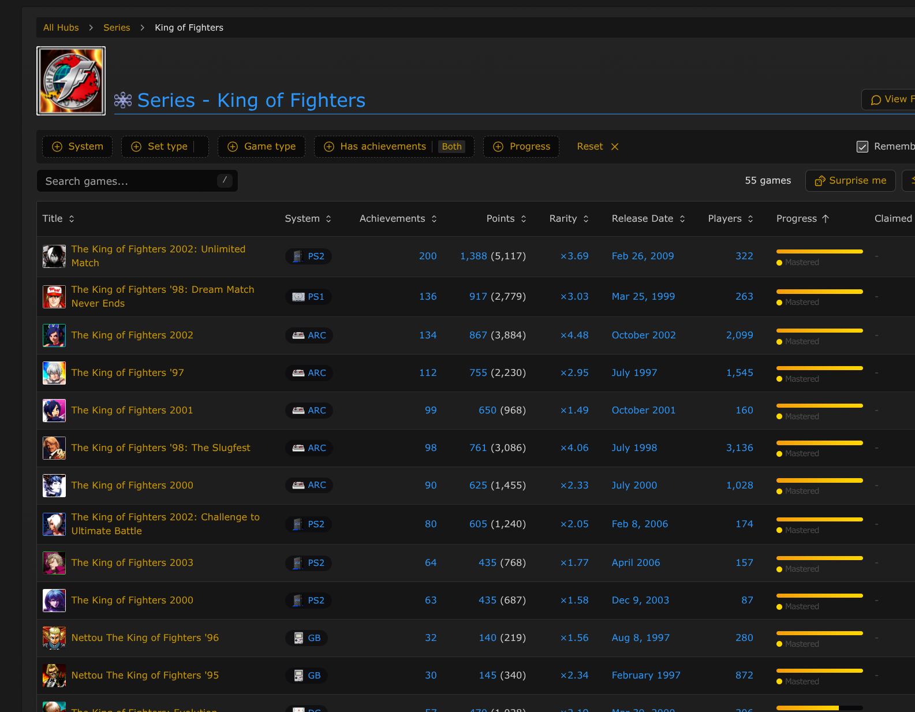Open The King of Fighters 2002: Unlimited Match
Viewport: 915px width, 712px height.
tap(158, 256)
